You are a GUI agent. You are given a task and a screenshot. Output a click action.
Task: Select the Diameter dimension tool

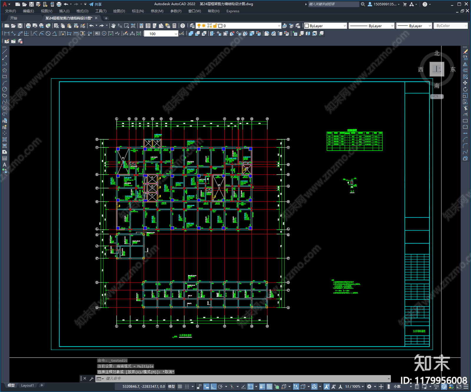pos(48,33)
